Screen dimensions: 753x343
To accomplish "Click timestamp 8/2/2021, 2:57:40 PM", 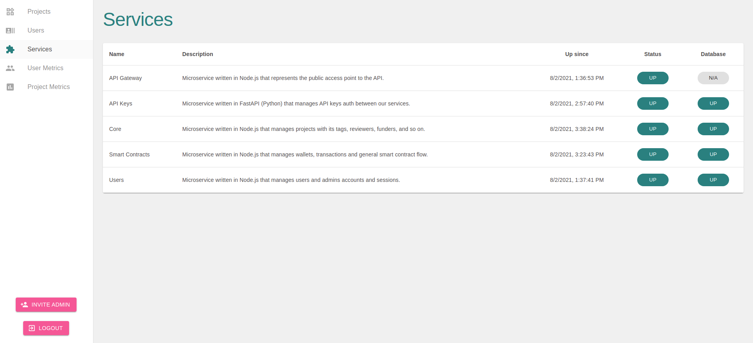I will pos(577,103).
